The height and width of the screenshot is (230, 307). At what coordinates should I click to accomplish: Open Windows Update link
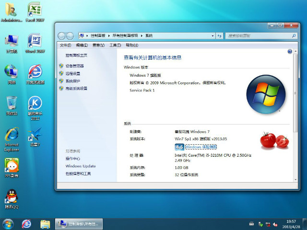[x=81, y=166]
